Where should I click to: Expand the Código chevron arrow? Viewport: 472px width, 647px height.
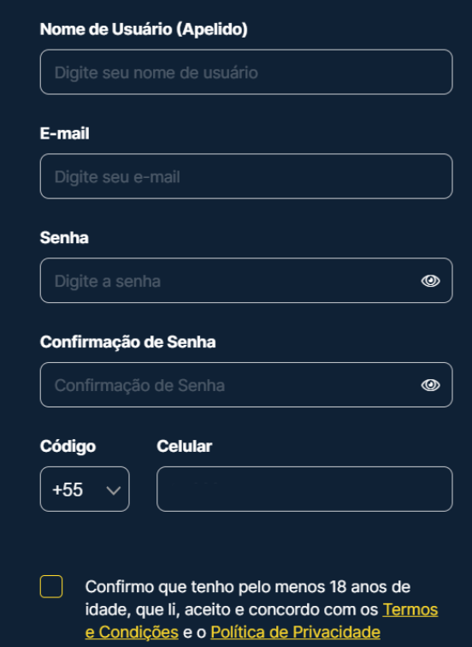[114, 490]
